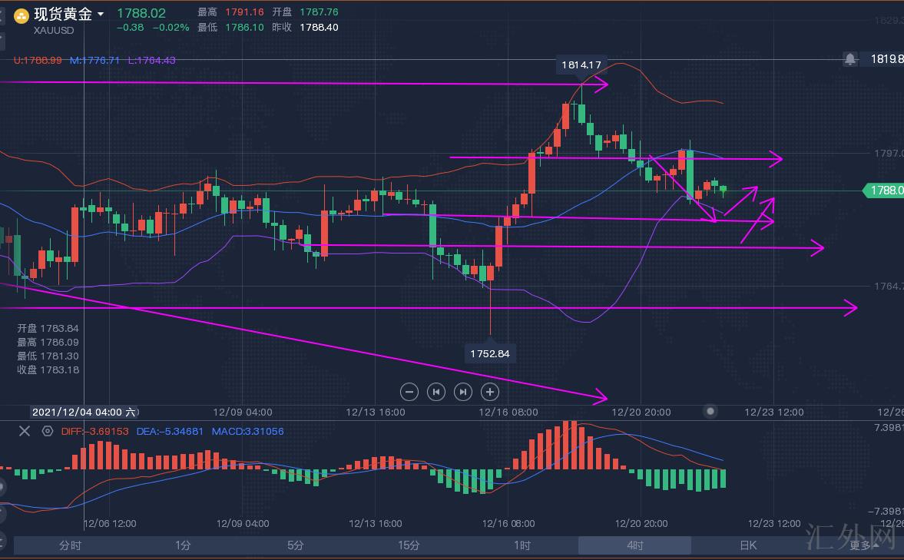
Task: Zoom in the chart with plus button
Action: tap(490, 392)
